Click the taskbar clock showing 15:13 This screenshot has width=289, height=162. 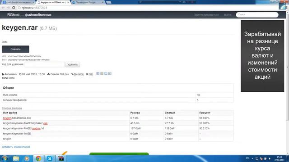tap(280, 158)
